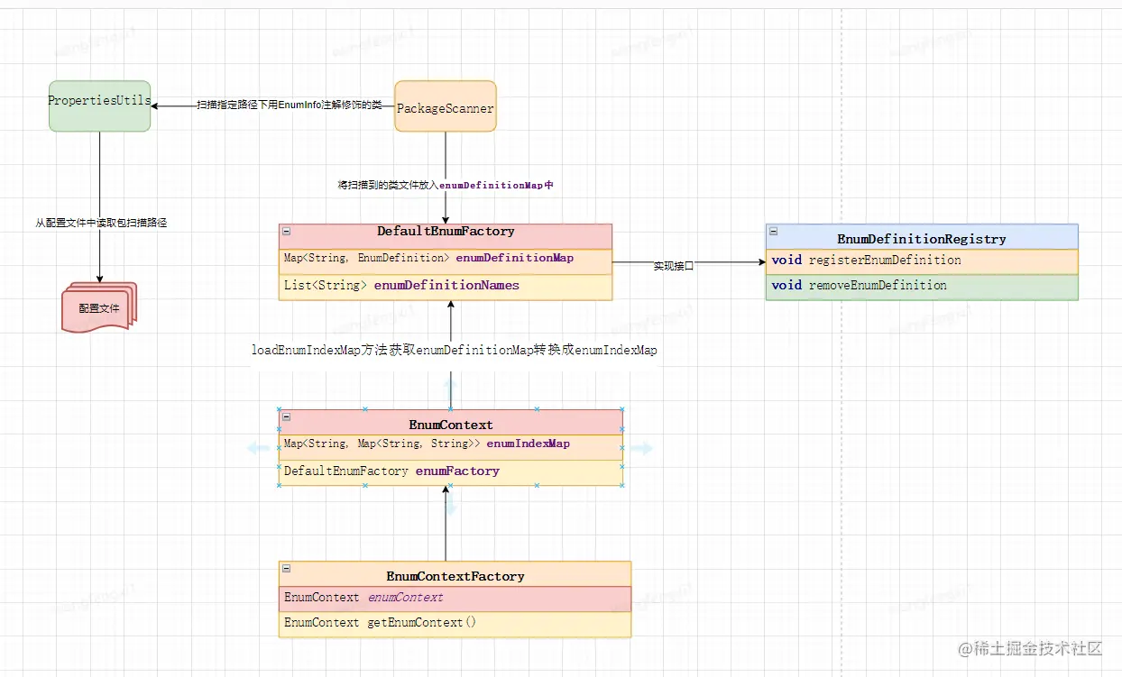The image size is (1122, 677).
Task: Select the enumDefinitionMap field row
Action: [x=446, y=260]
